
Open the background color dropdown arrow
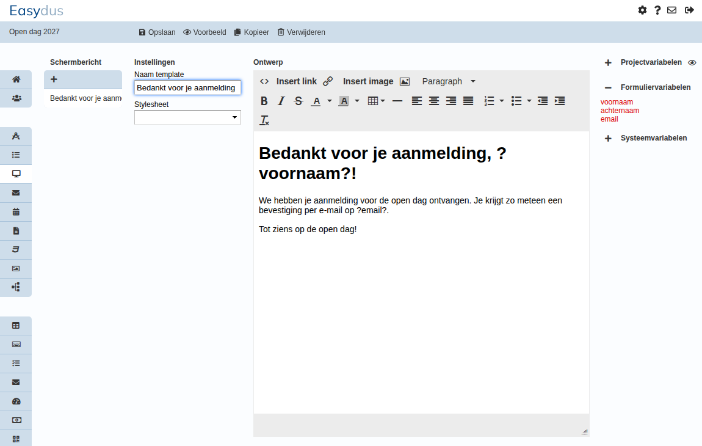[x=357, y=101]
